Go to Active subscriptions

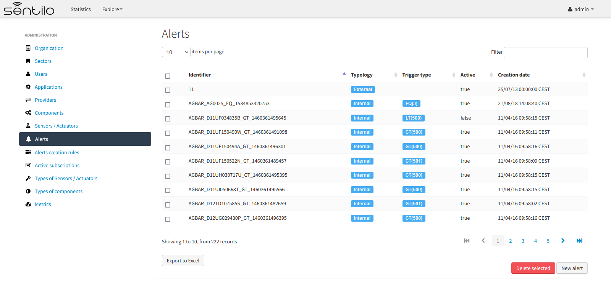coord(57,165)
